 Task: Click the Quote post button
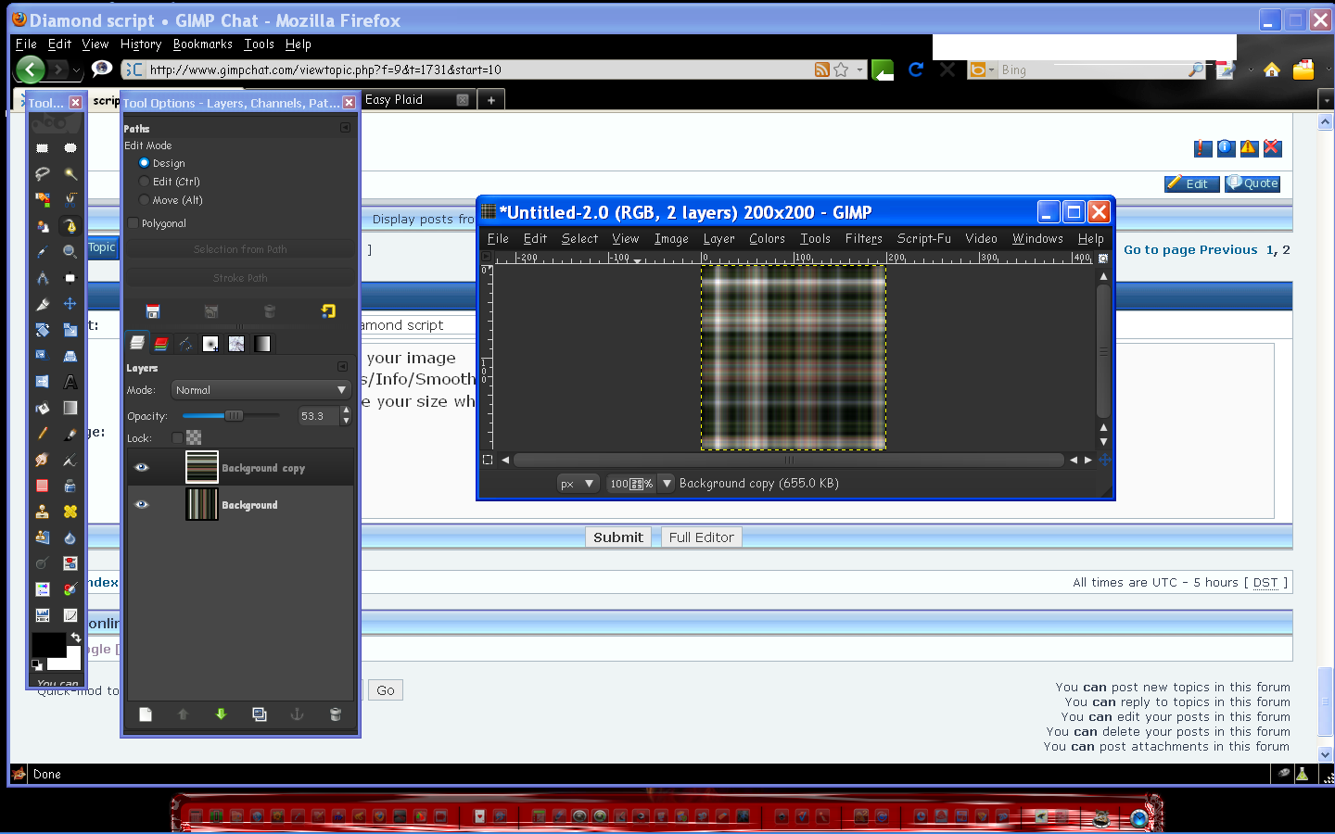(1252, 183)
